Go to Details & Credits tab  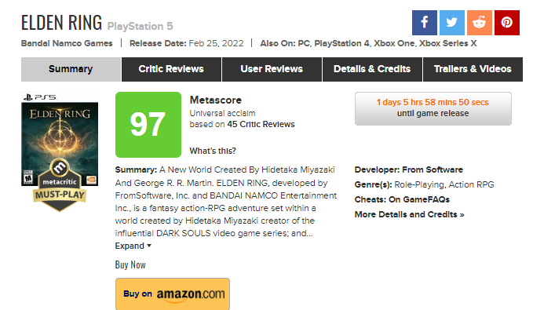pyautogui.click(x=372, y=69)
